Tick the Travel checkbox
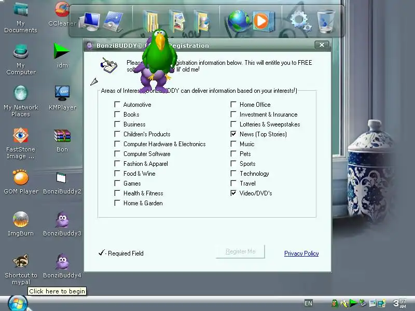415x311 pixels. pyautogui.click(x=233, y=183)
